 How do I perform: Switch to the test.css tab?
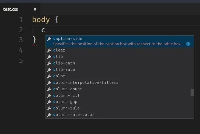(10, 9)
